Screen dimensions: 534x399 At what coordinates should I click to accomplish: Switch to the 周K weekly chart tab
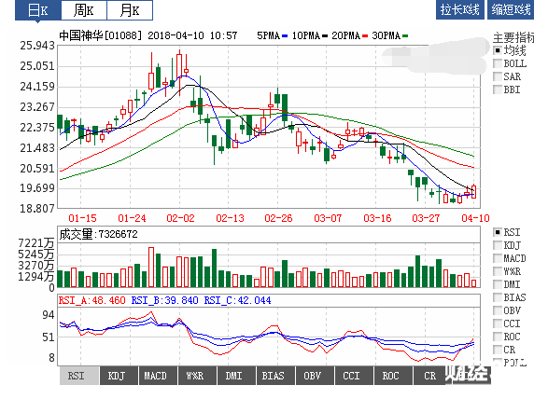(84, 10)
